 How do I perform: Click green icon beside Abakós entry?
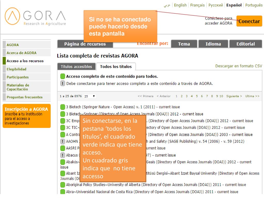(63, 162)
